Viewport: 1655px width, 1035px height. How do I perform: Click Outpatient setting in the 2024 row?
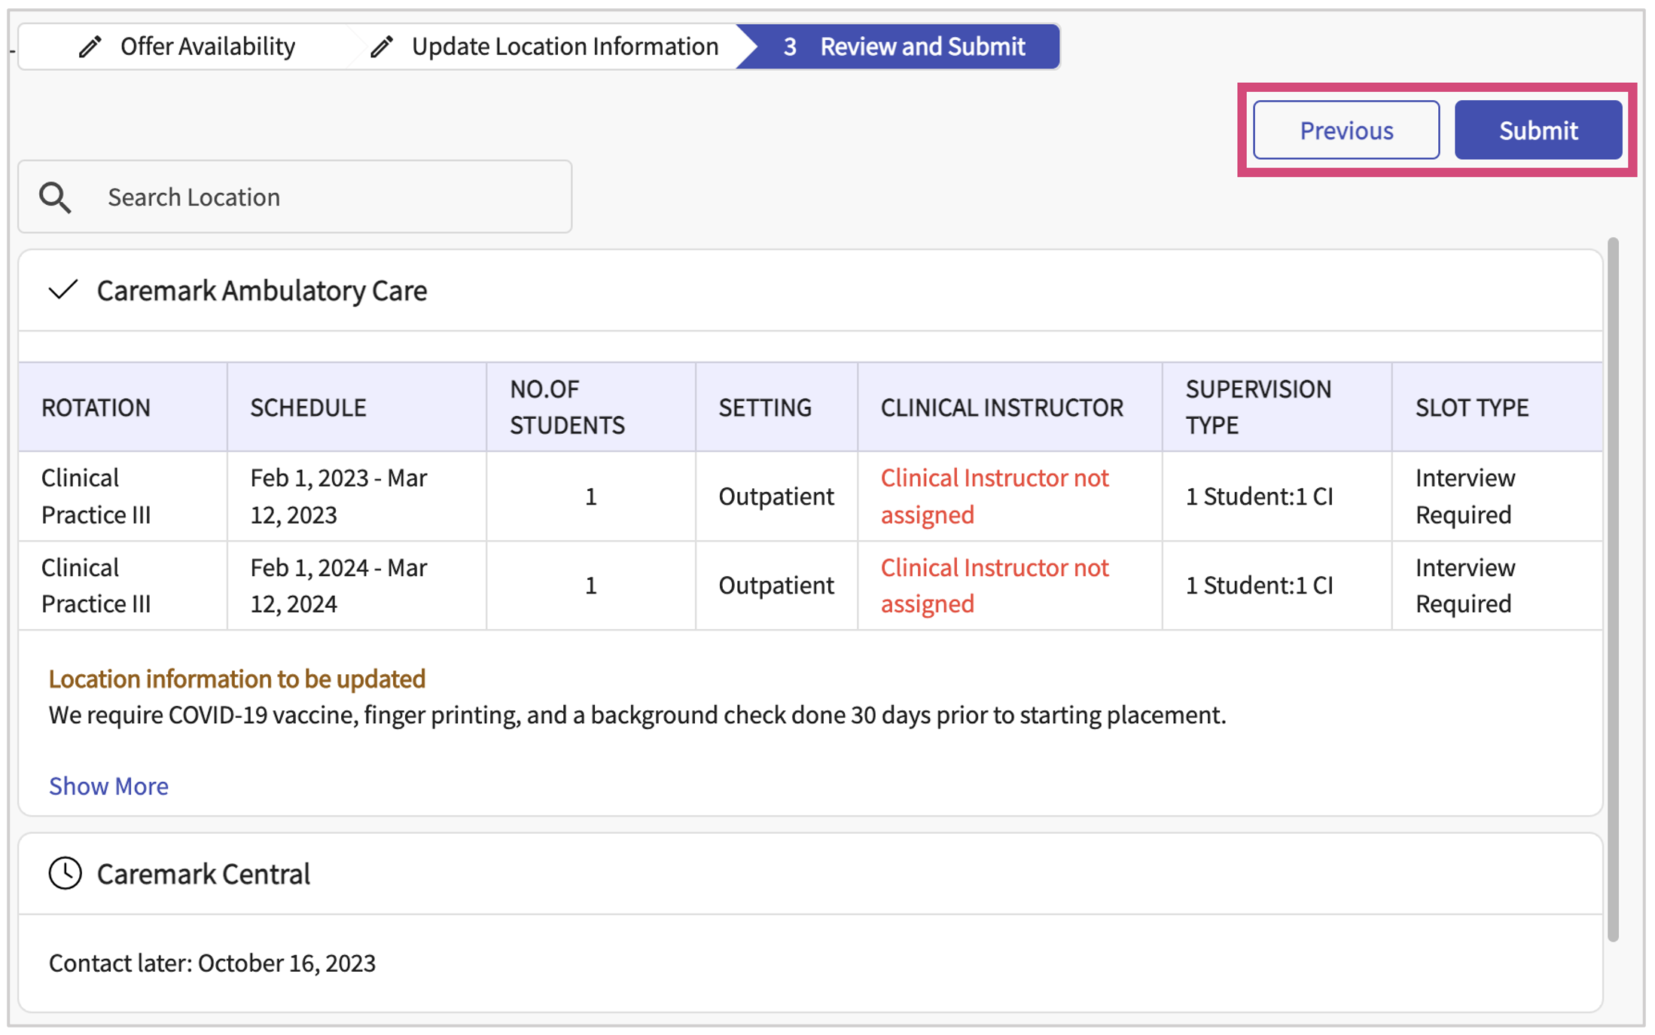tap(776, 585)
